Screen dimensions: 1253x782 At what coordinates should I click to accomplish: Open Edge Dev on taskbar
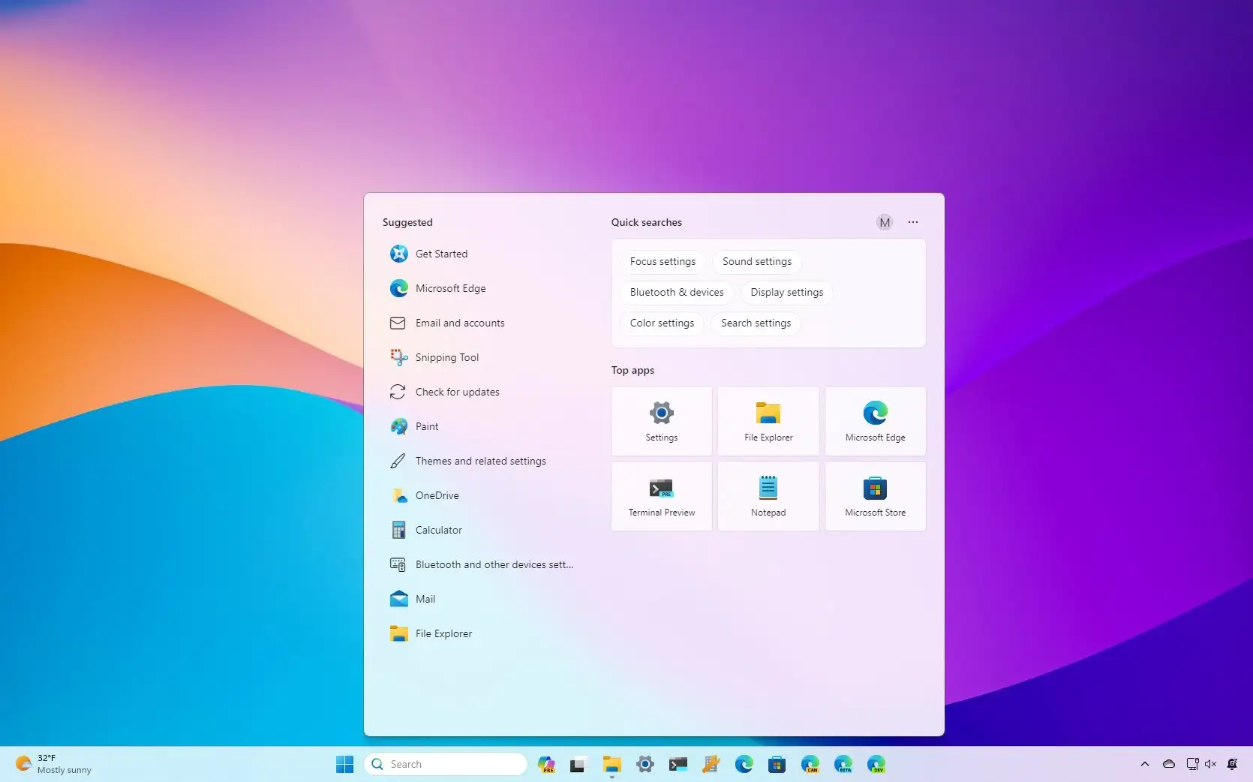click(x=876, y=764)
